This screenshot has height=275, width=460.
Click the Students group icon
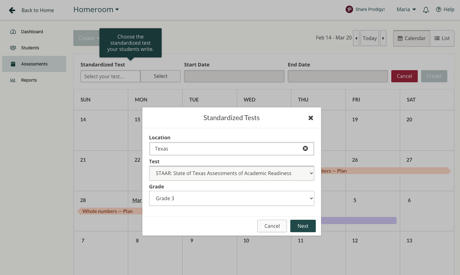(x=13, y=48)
